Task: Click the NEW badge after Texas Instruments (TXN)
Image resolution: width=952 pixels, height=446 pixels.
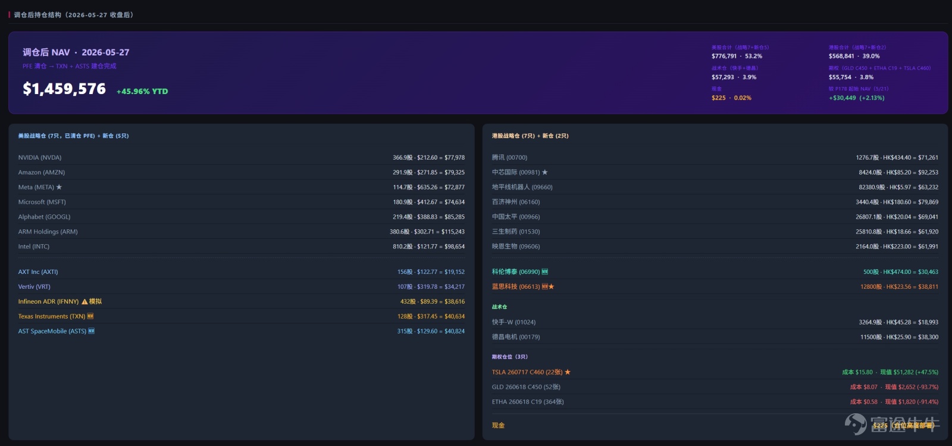Action: pyautogui.click(x=90, y=316)
